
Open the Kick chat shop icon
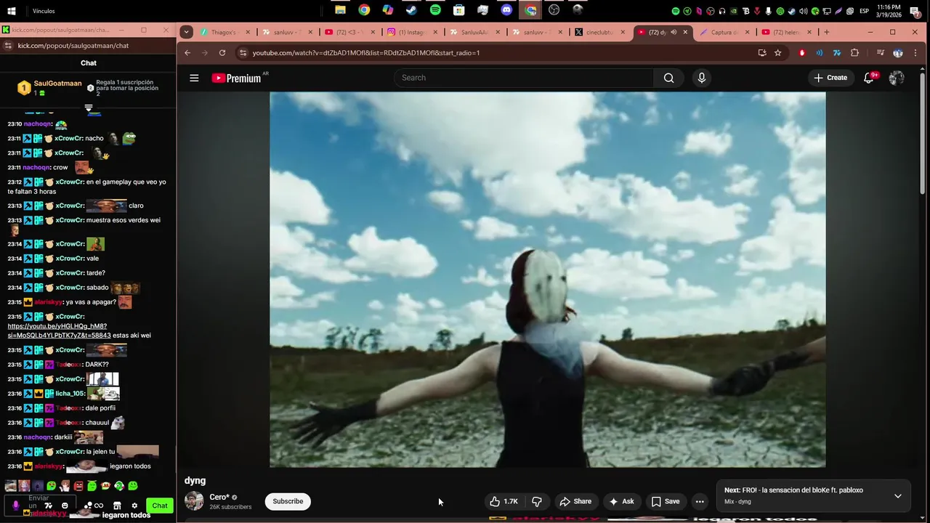tap(117, 506)
